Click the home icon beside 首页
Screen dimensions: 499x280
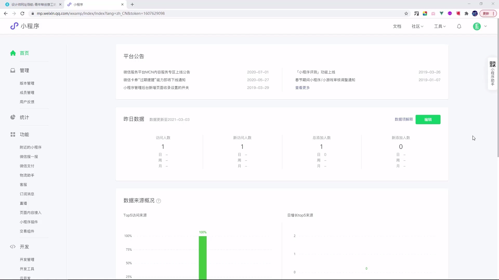click(x=13, y=53)
